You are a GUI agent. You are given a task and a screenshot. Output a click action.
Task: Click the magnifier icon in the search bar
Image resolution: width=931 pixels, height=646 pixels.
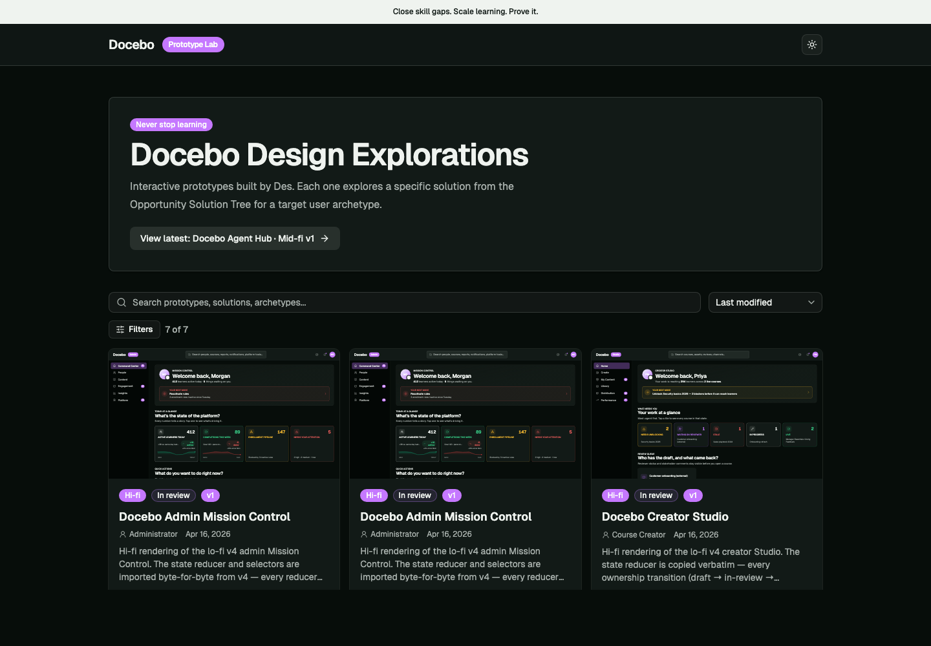(x=122, y=302)
